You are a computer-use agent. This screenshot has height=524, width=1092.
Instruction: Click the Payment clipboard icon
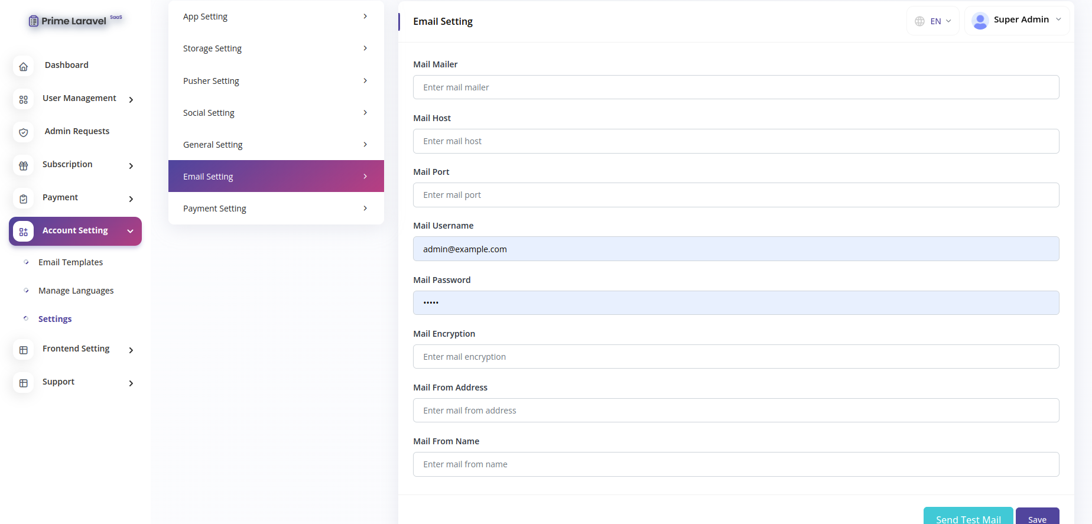pos(24,199)
